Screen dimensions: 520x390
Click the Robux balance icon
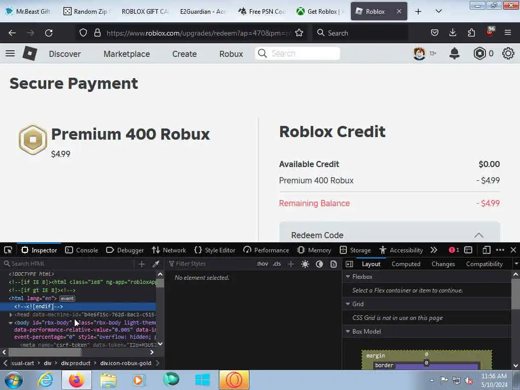tap(479, 53)
